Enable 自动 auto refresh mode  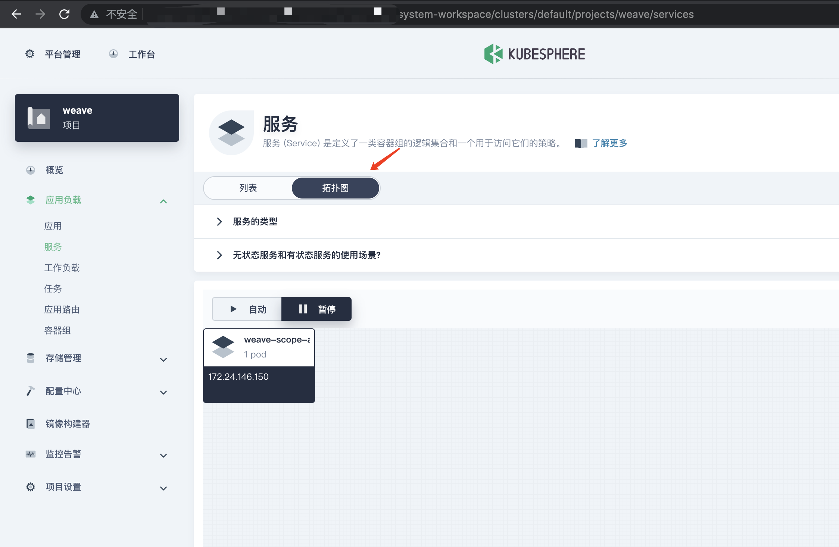[x=247, y=309]
